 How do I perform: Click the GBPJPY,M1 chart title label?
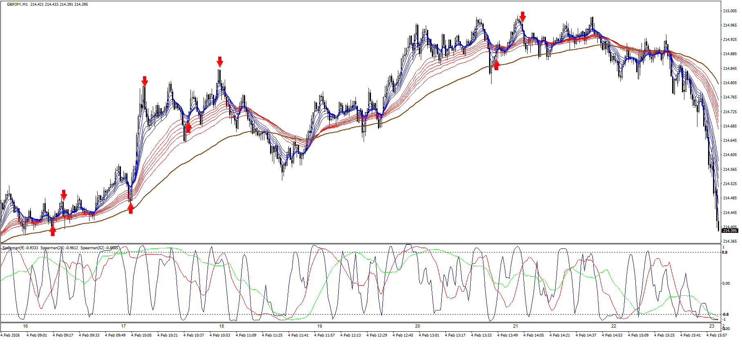coord(17,4)
